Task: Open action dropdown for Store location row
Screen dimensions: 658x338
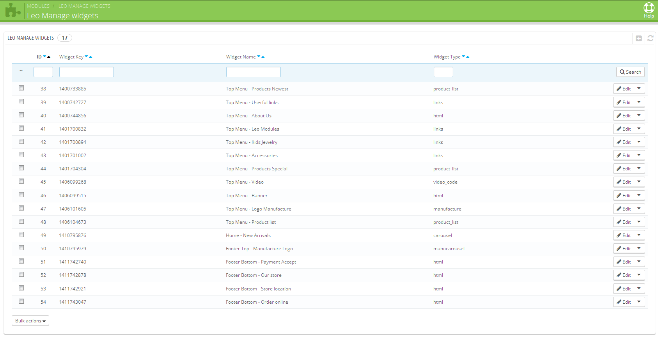Action: pos(639,288)
